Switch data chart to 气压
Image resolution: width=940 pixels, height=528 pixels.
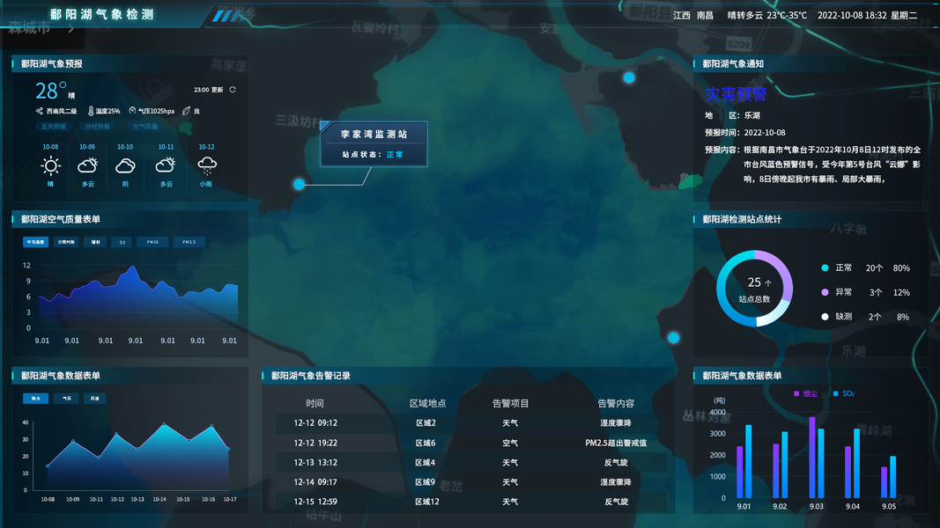66,398
